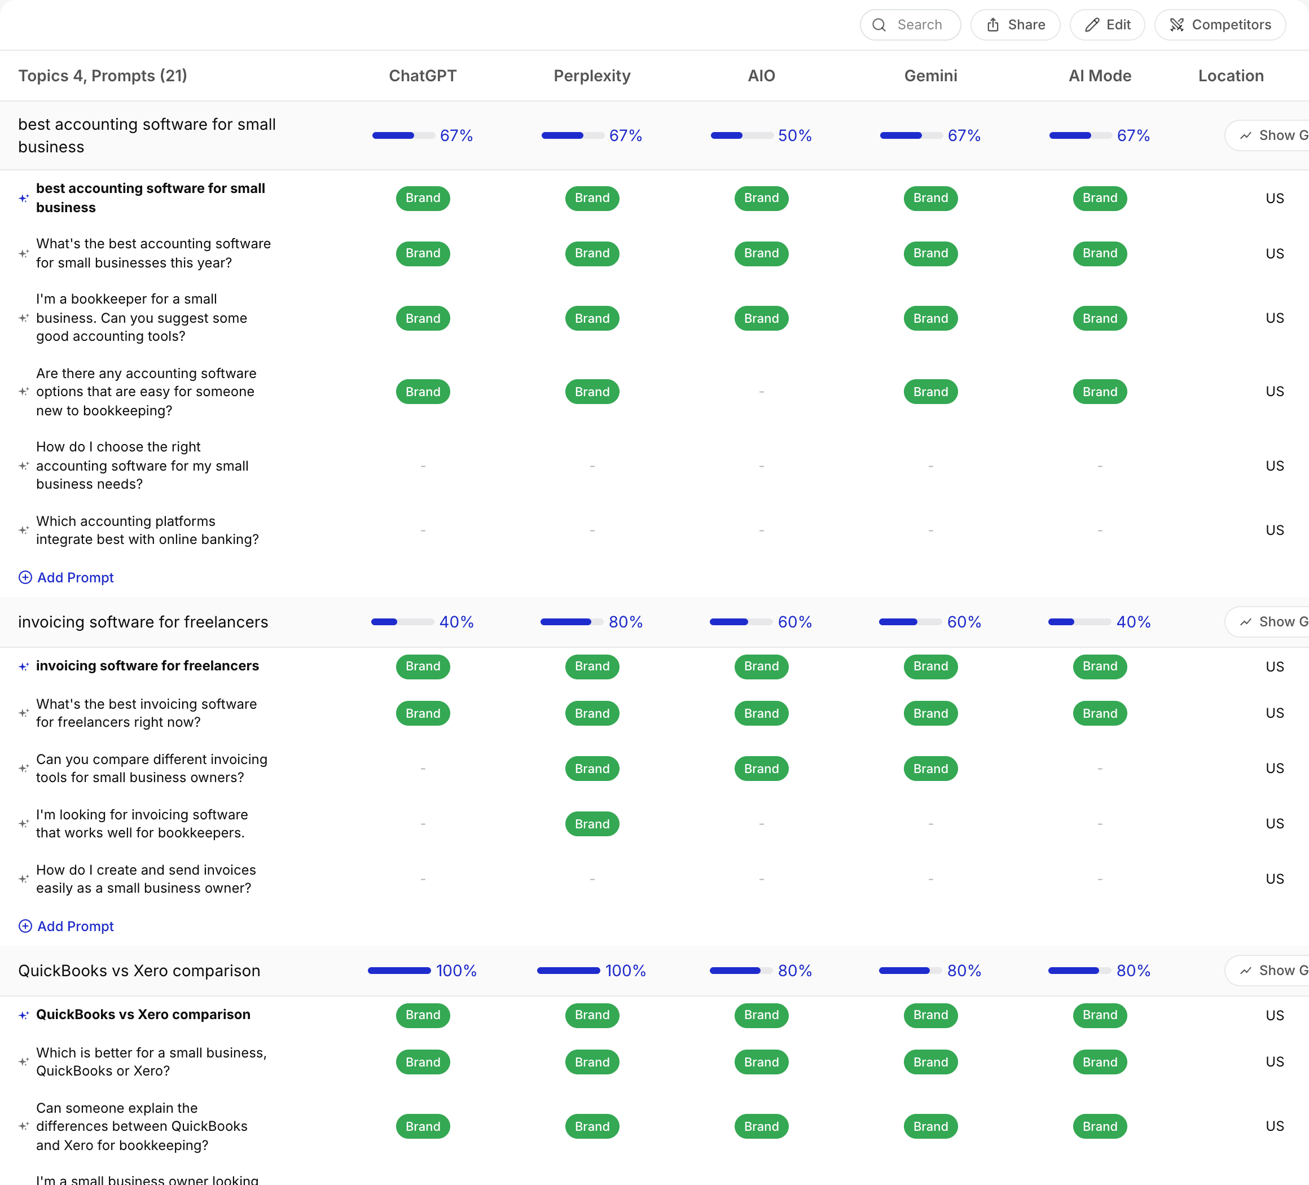Click 'Topics 4, Prompts (21)' header text
Screen dimensions: 1309x1185
tap(103, 76)
